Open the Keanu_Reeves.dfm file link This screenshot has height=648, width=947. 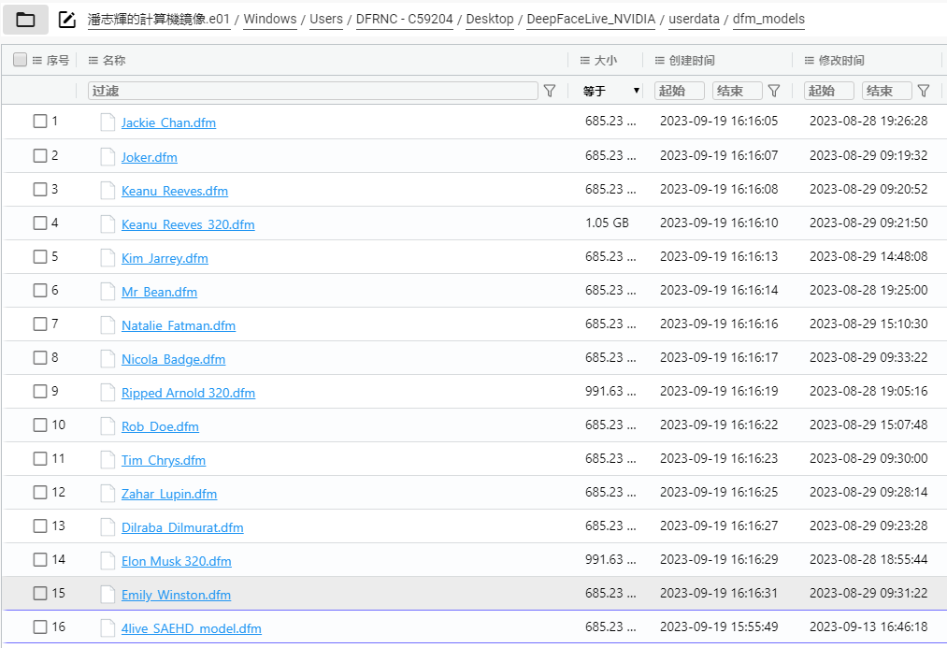175,191
